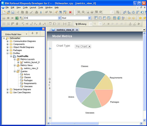This screenshot has height=126, width=147.
Task: Close the browser panel with red X
Action: point(43,29)
